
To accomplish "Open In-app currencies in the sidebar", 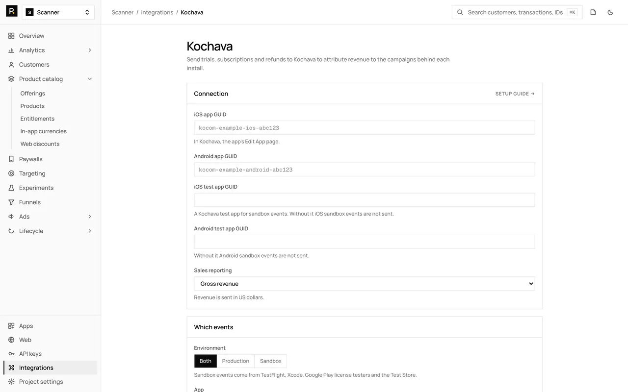I will [x=44, y=131].
